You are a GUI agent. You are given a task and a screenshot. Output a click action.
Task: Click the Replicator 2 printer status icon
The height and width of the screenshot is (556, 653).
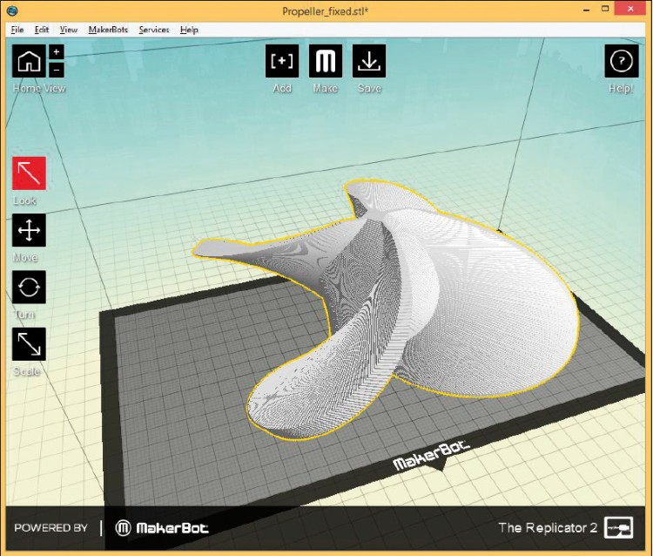pyautogui.click(x=619, y=527)
